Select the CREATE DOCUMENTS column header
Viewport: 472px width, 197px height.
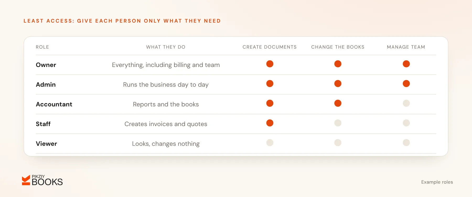pos(270,47)
